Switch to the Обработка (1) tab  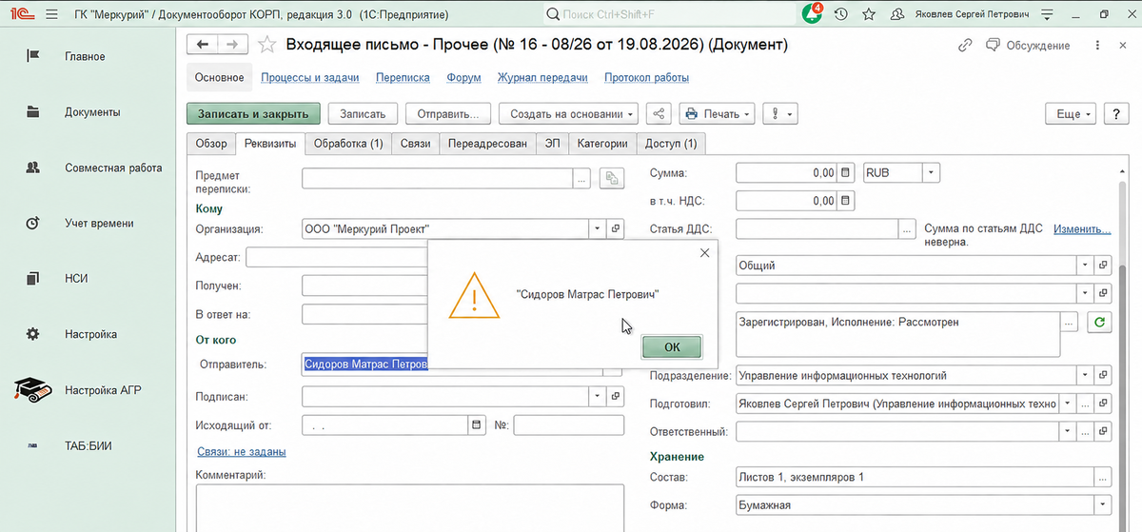point(348,144)
